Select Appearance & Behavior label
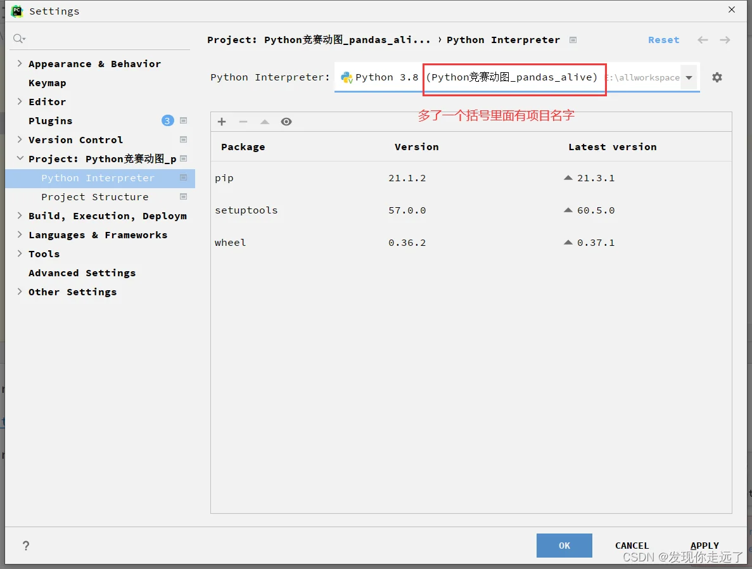Image resolution: width=752 pixels, height=569 pixels. point(94,64)
